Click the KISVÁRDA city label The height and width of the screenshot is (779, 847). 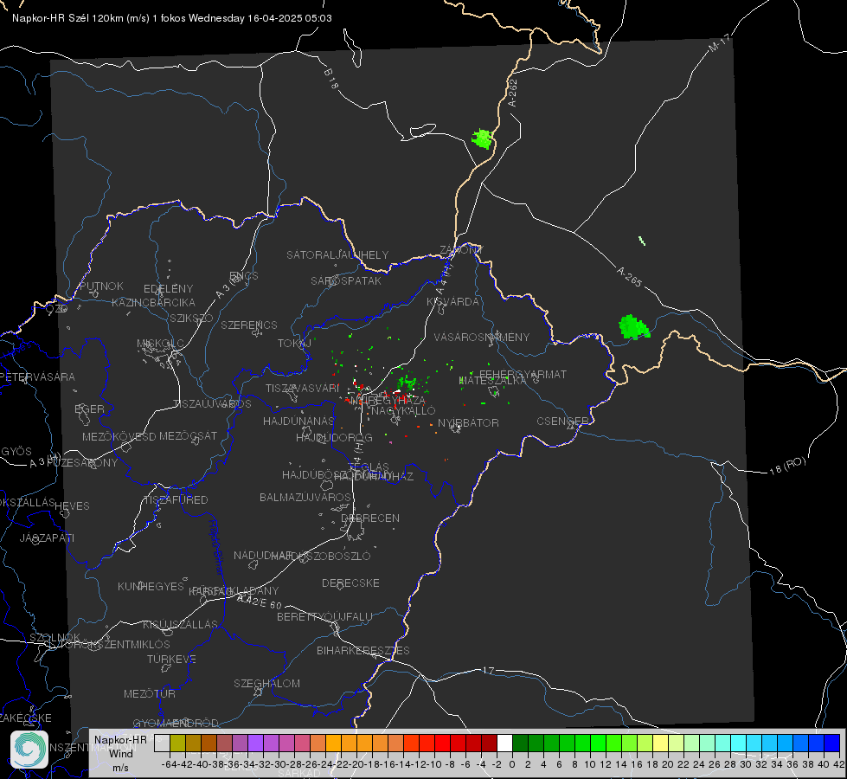click(x=452, y=302)
